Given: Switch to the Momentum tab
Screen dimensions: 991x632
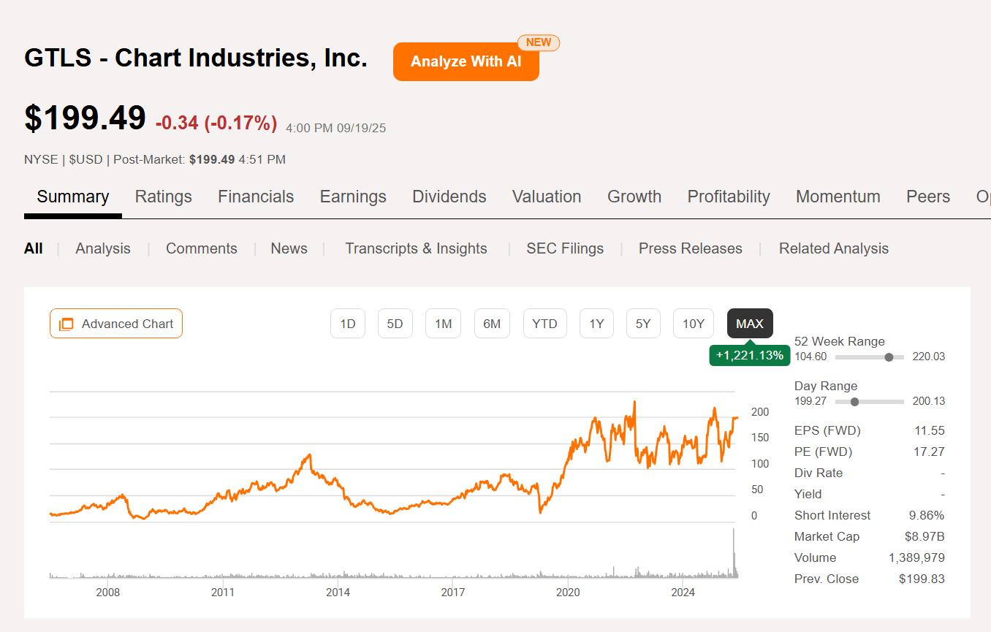Looking at the screenshot, I should 838,197.
